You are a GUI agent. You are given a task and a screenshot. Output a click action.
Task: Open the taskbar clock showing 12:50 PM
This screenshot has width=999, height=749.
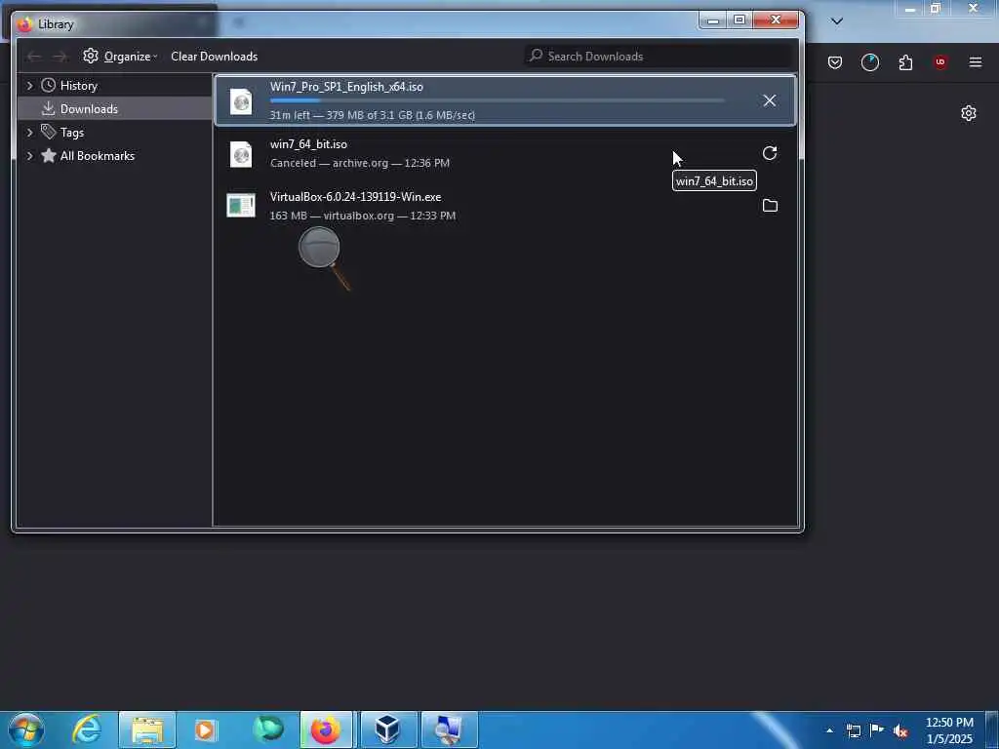click(x=949, y=730)
